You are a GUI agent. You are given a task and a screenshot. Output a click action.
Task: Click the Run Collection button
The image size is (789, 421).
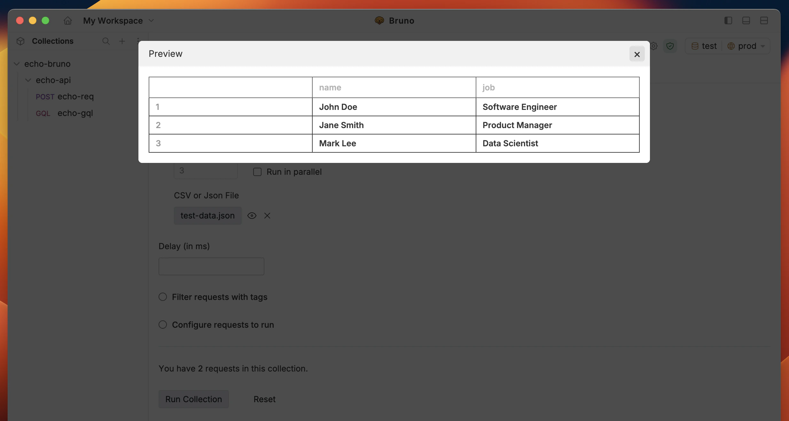click(193, 399)
